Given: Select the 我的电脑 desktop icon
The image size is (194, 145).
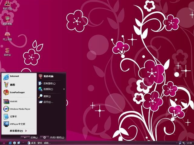Looking at the screenshot, I should [7, 21].
